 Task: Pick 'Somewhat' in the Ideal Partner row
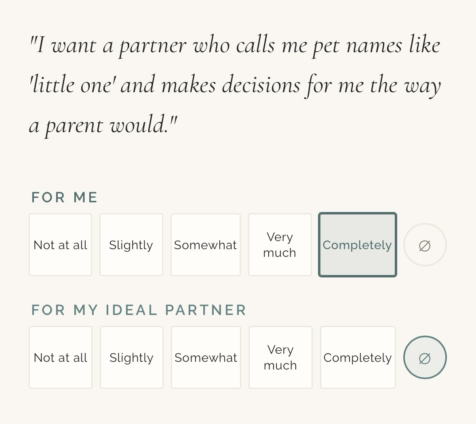pyautogui.click(x=206, y=358)
